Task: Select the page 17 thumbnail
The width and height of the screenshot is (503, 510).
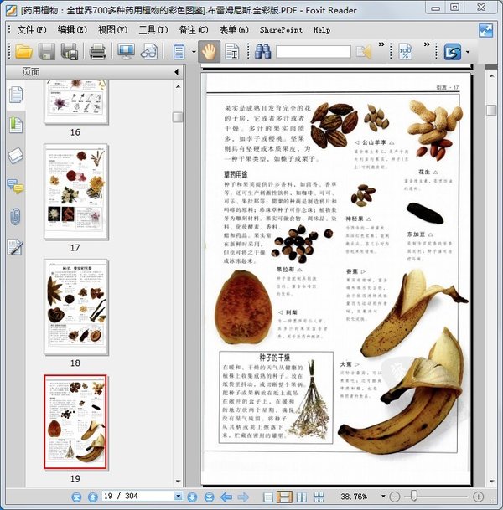Action: click(76, 193)
